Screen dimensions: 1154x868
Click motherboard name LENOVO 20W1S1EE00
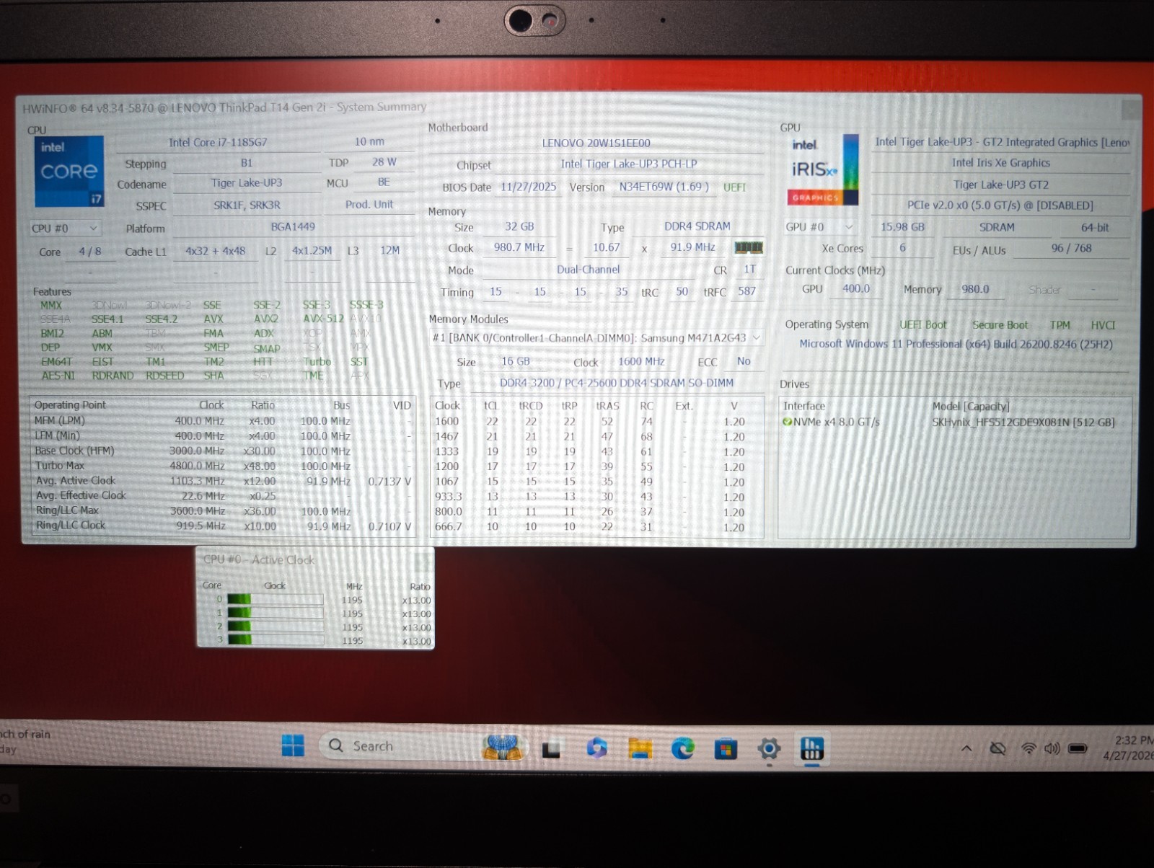(x=596, y=143)
